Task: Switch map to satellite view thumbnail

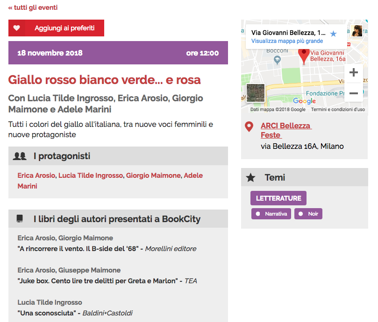Action: (256, 93)
